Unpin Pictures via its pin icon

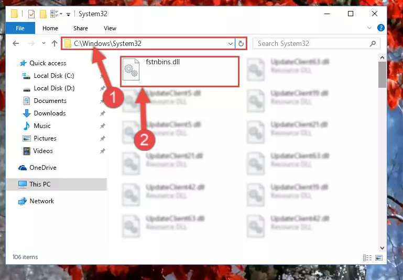[x=103, y=138]
